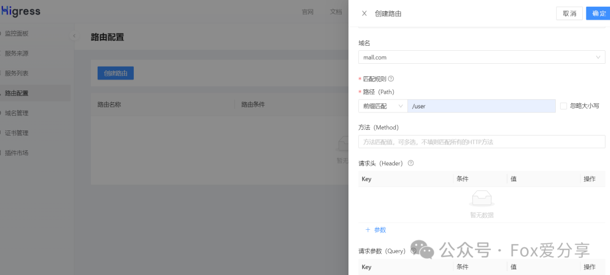Open 证书管理 sidebar item
Screen dimensions: 610x275
[16, 133]
